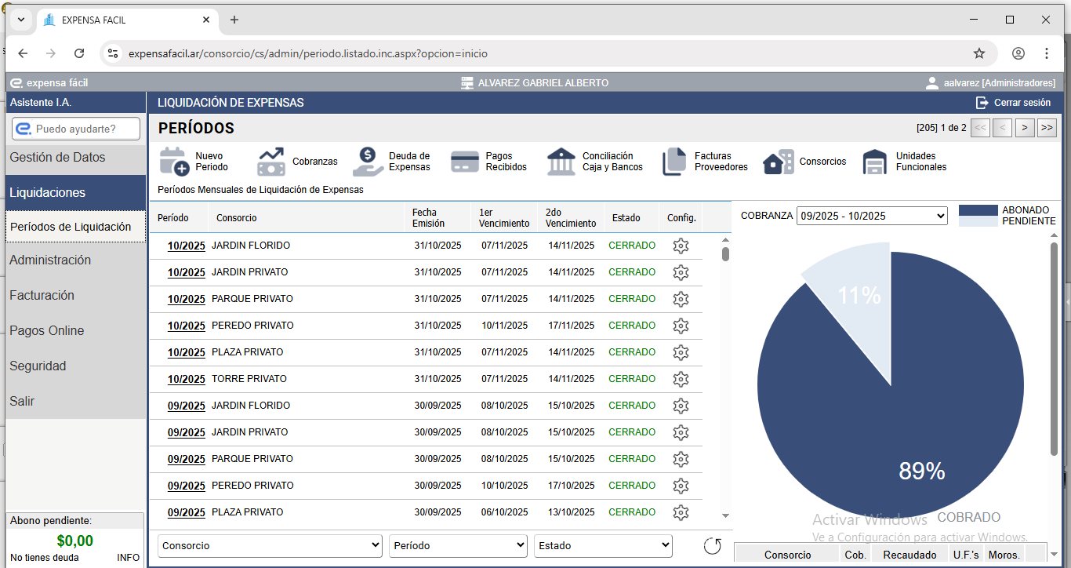This screenshot has height=568, width=1071.
Task: Click the reset filters refresh icon
Action: click(x=712, y=546)
